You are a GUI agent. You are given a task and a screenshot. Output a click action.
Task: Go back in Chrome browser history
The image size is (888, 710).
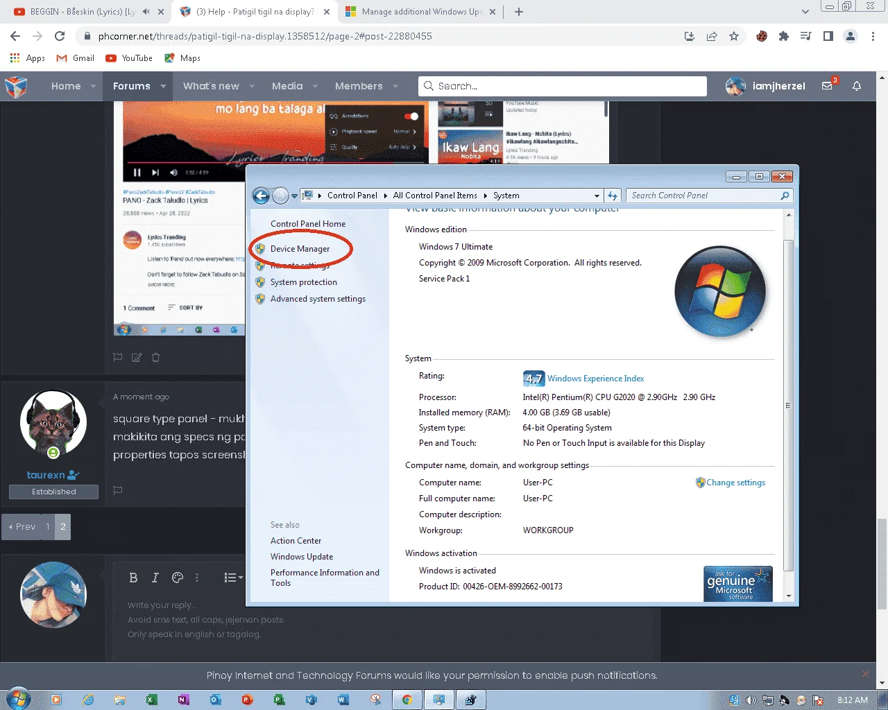pyautogui.click(x=15, y=36)
